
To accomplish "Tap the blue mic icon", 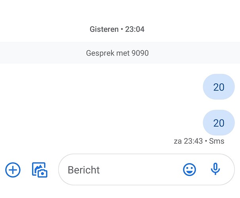I will tap(215, 169).
